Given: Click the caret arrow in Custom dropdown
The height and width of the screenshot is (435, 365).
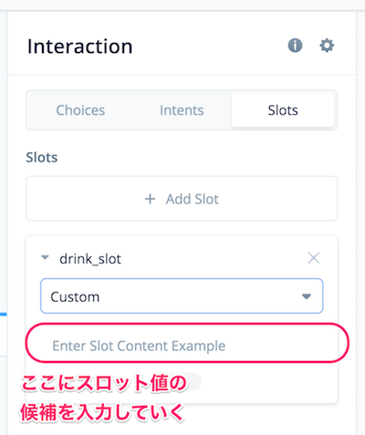Looking at the screenshot, I should (x=307, y=296).
